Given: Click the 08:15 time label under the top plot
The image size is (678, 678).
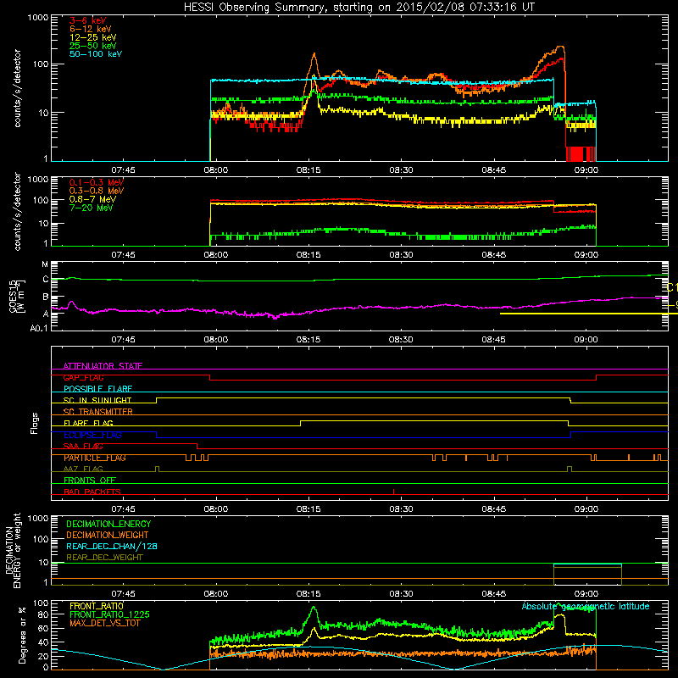Looking at the screenshot, I should [308, 170].
